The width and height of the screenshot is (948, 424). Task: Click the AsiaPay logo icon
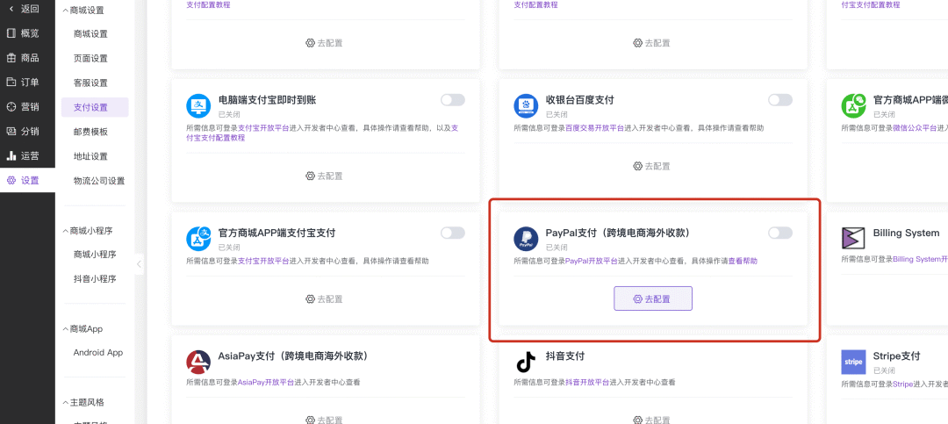198,362
